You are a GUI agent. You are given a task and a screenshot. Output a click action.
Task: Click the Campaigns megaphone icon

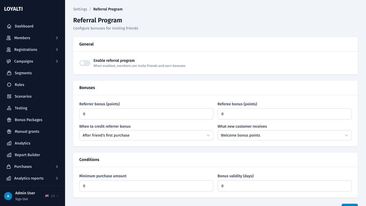pyautogui.click(x=9, y=61)
